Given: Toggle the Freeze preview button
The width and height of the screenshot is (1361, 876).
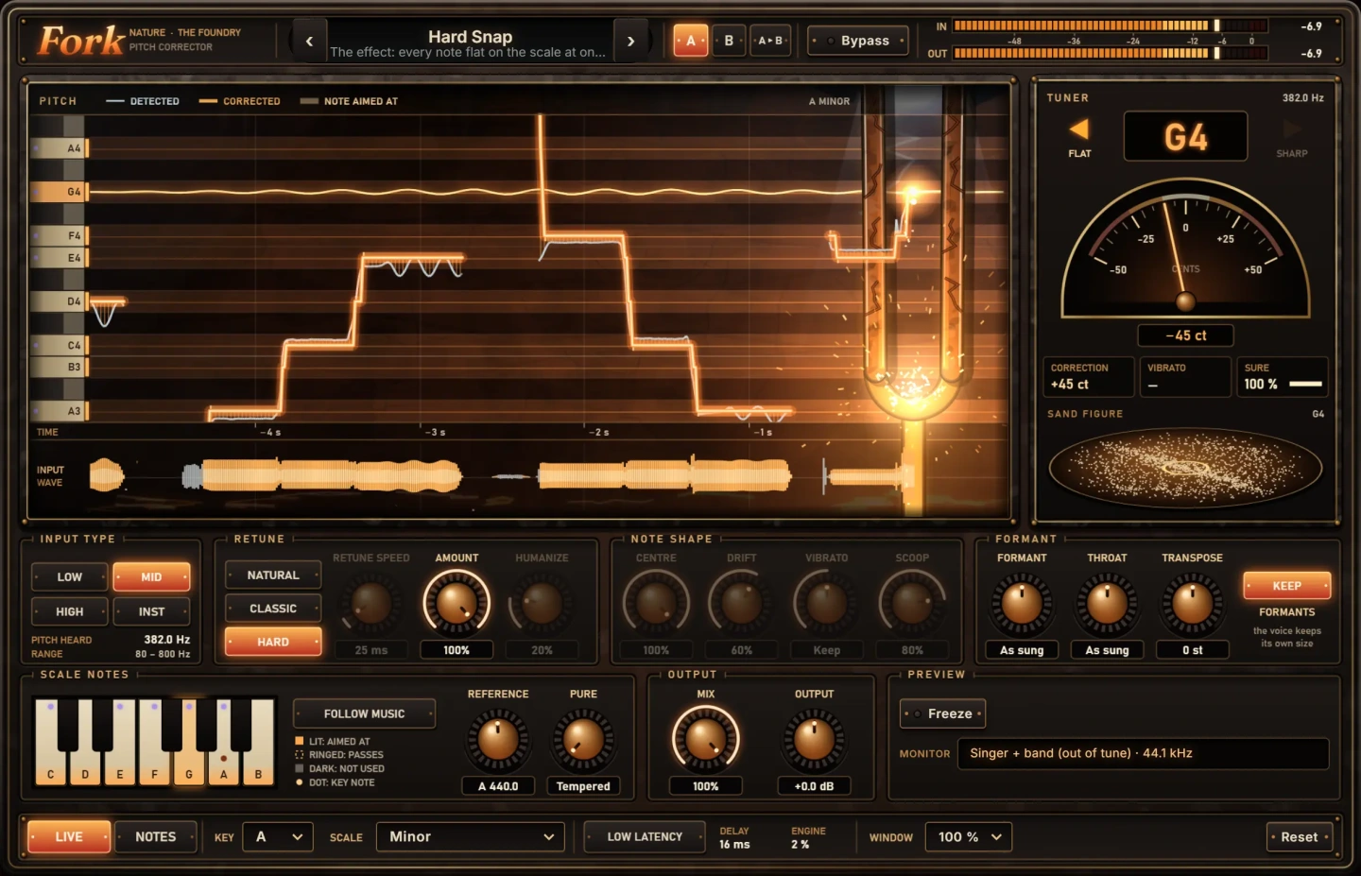Looking at the screenshot, I should pos(942,713).
